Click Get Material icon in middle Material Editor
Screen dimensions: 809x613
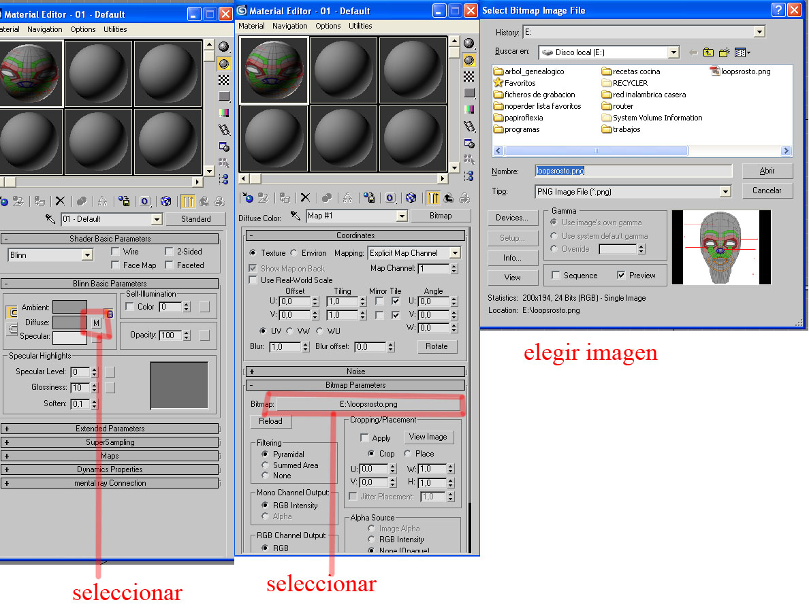(248, 198)
